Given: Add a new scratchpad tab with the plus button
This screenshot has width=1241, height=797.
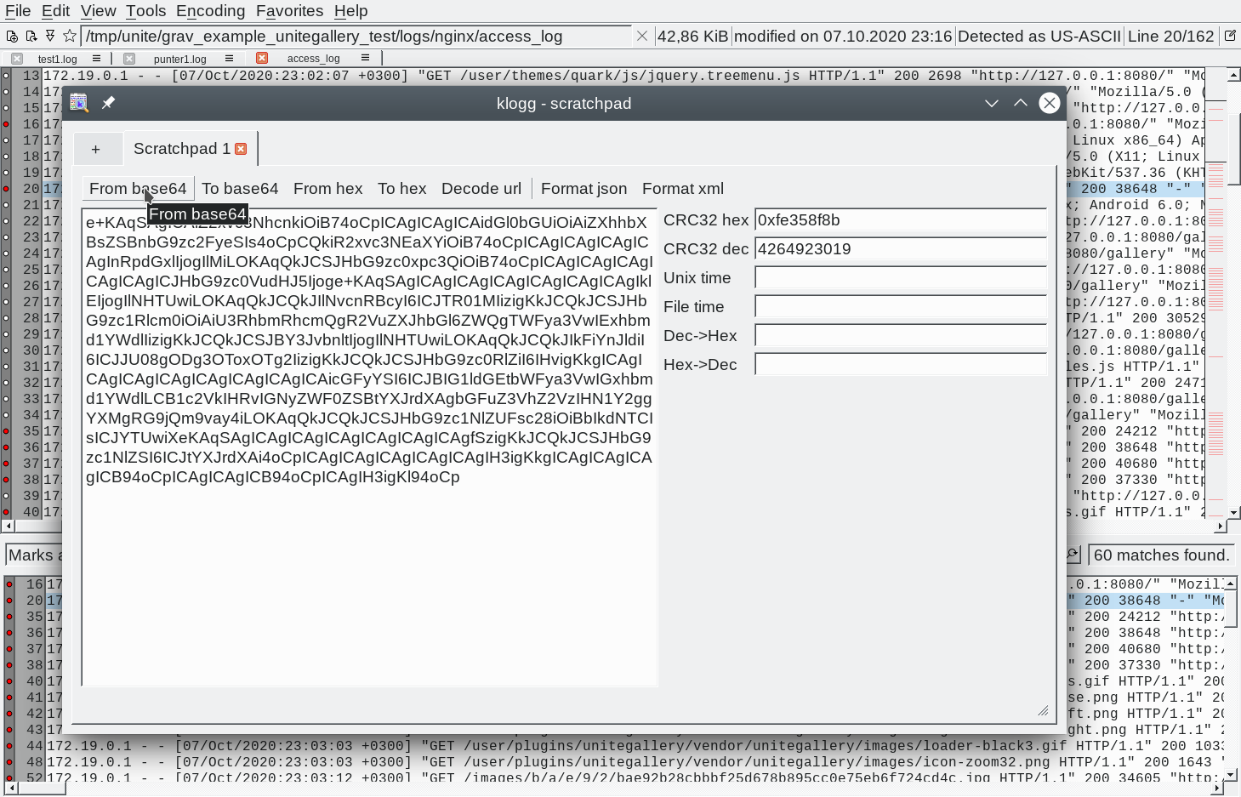Looking at the screenshot, I should [96, 149].
